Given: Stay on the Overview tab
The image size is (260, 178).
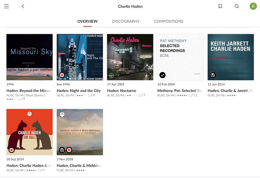Looking at the screenshot, I should (x=87, y=21).
